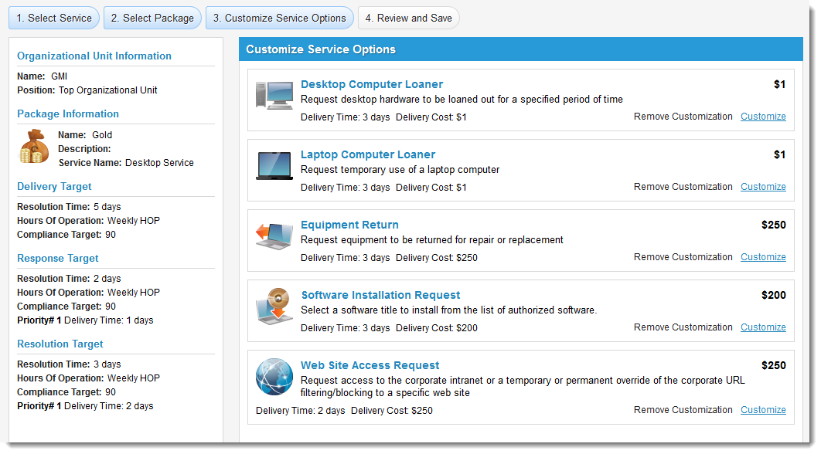
Task: Open the Laptop Computer Loaner title link
Action: 368,154
